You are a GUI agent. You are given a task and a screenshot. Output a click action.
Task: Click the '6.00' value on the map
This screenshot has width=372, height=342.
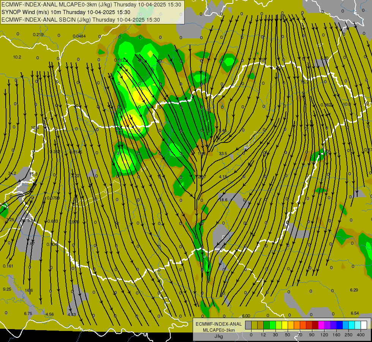tap(246, 316)
